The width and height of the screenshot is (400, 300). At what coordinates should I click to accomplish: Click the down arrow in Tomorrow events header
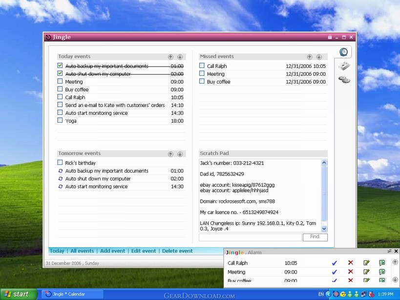tap(180, 154)
